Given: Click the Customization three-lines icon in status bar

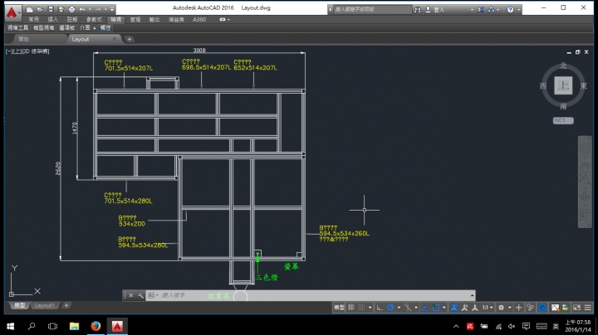Looking at the screenshot, I should [x=588, y=307].
